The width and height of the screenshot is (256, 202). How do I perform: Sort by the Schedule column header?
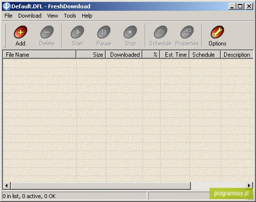[205, 54]
